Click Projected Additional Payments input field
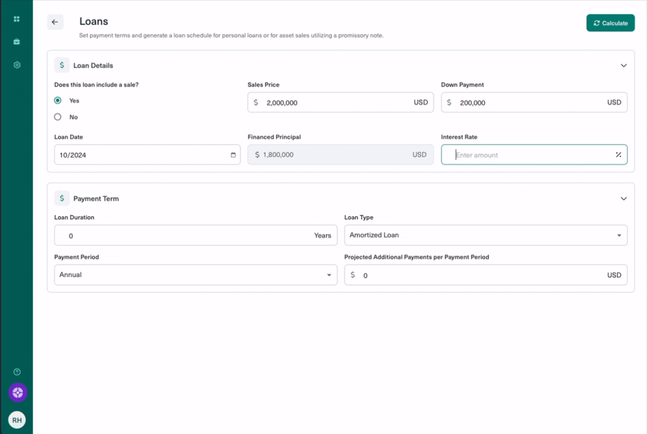 click(480, 276)
